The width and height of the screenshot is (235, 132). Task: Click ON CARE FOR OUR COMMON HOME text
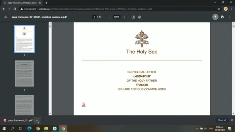coord(142,89)
